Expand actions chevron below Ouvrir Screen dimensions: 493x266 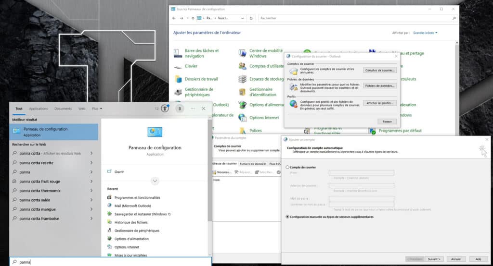(x=155, y=181)
